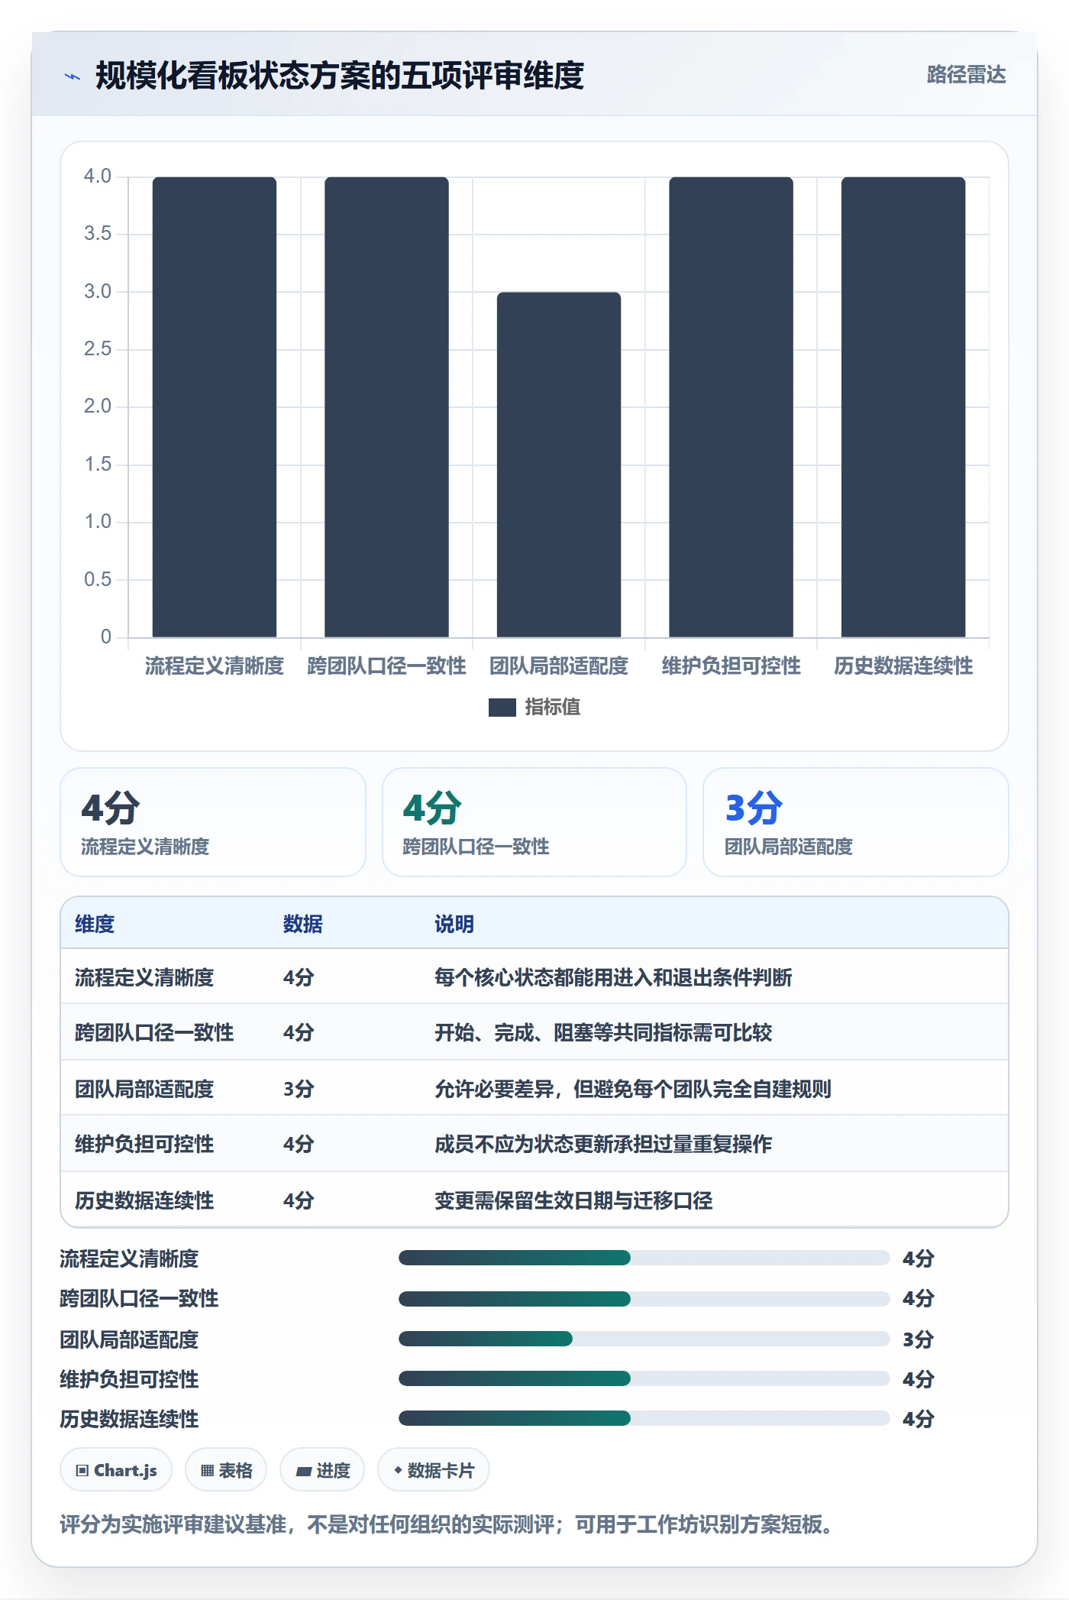This screenshot has width=1069, height=1600.
Task: Click the 4.0 y-axis label
Action: pyautogui.click(x=98, y=176)
